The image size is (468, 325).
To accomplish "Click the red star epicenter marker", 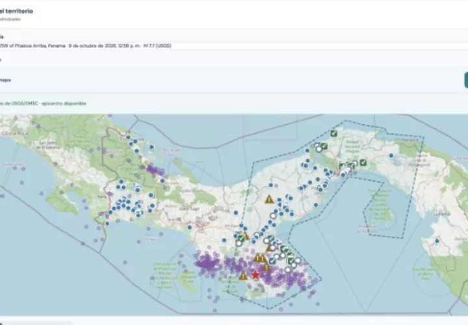I will 255,275.
